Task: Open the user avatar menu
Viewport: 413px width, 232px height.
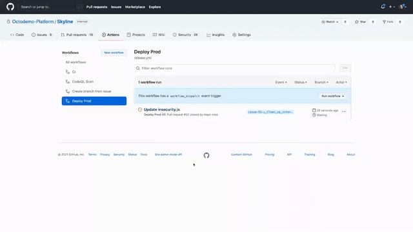Action: 403,7
